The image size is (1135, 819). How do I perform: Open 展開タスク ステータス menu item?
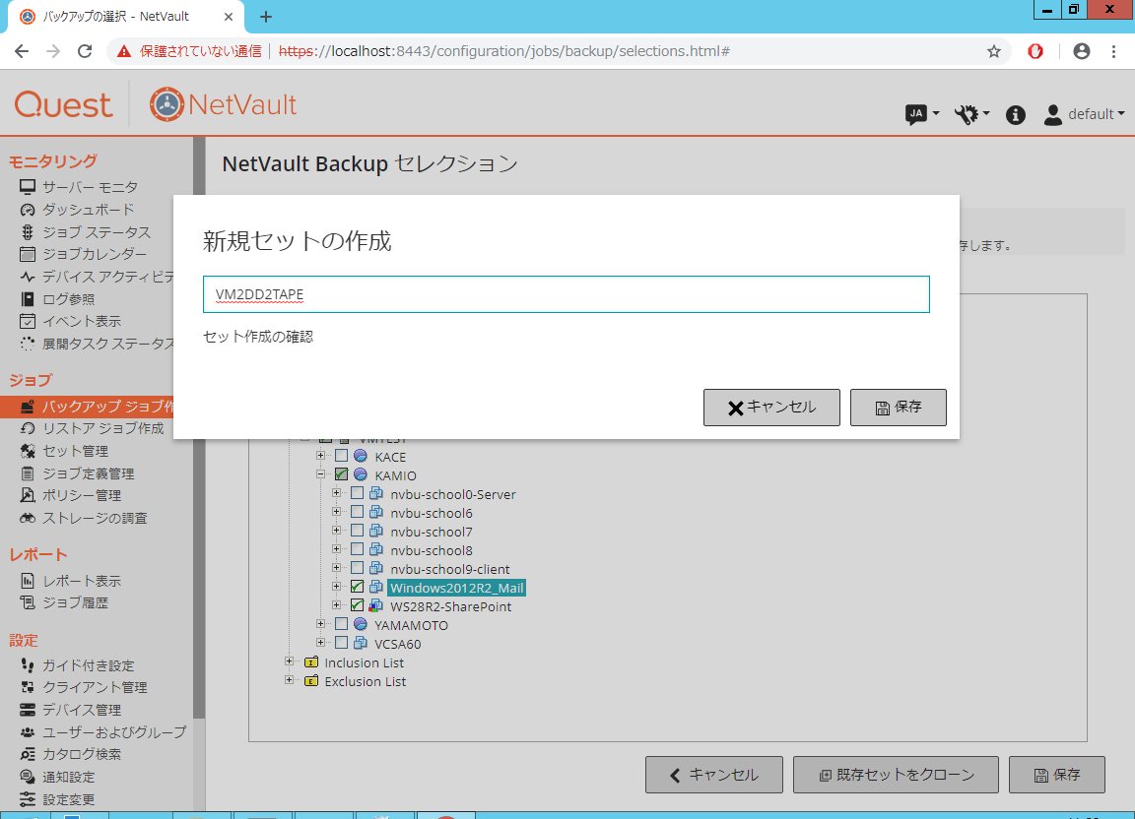(108, 344)
